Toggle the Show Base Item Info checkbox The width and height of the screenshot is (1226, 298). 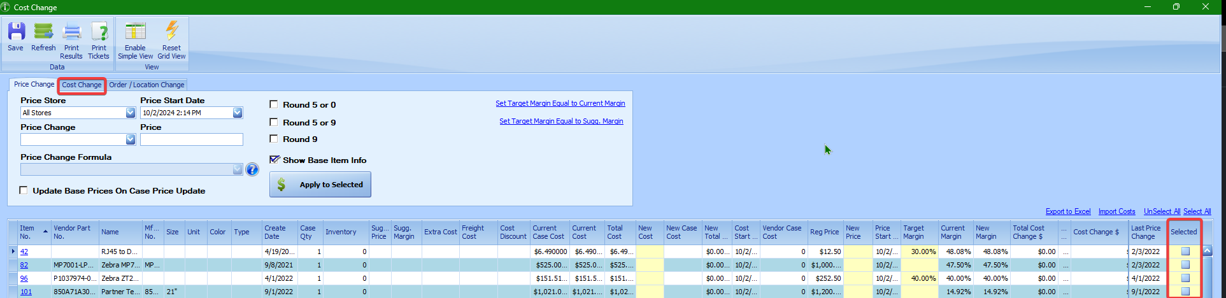pos(274,160)
